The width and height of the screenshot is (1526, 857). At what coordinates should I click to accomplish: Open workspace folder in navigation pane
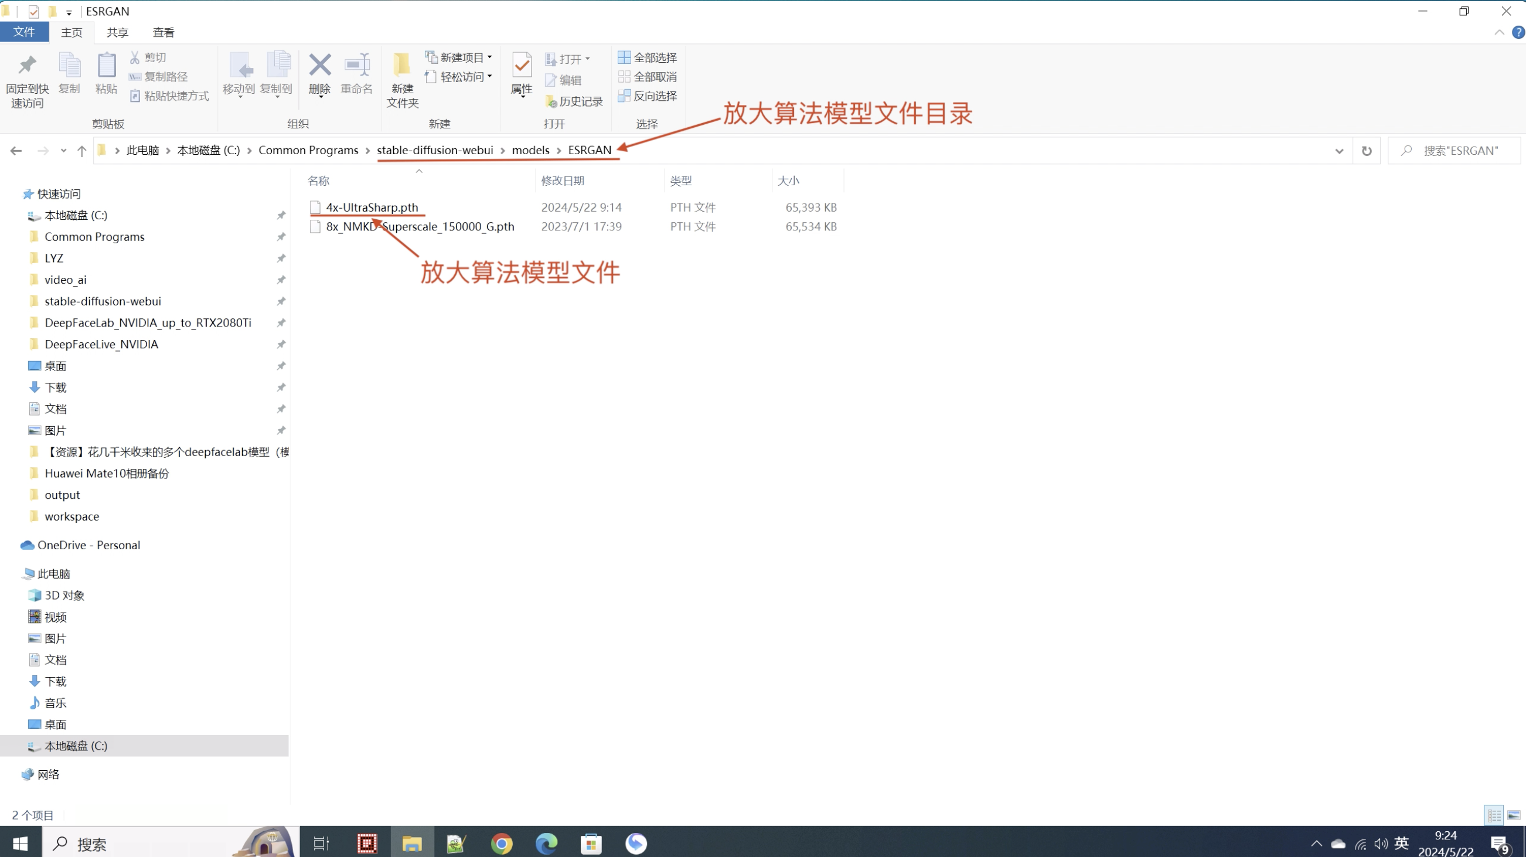[71, 517]
